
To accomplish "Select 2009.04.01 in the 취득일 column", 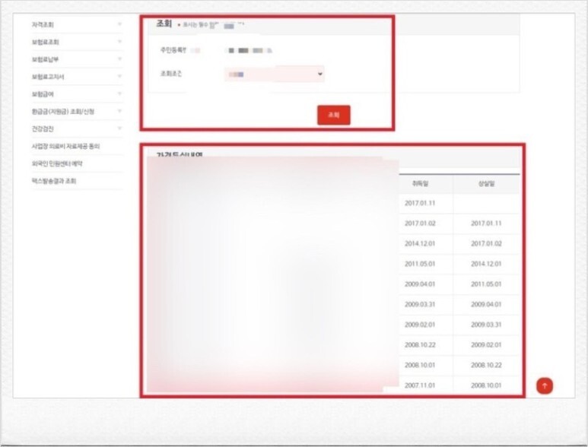I will (420, 284).
